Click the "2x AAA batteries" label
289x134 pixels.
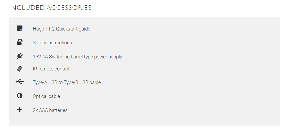pyautogui.click(x=50, y=110)
